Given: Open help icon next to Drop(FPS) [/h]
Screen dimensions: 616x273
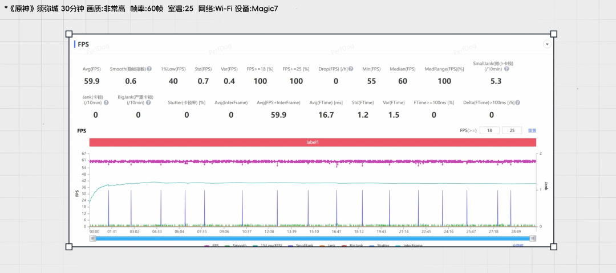Looking at the screenshot, I should (351, 69).
